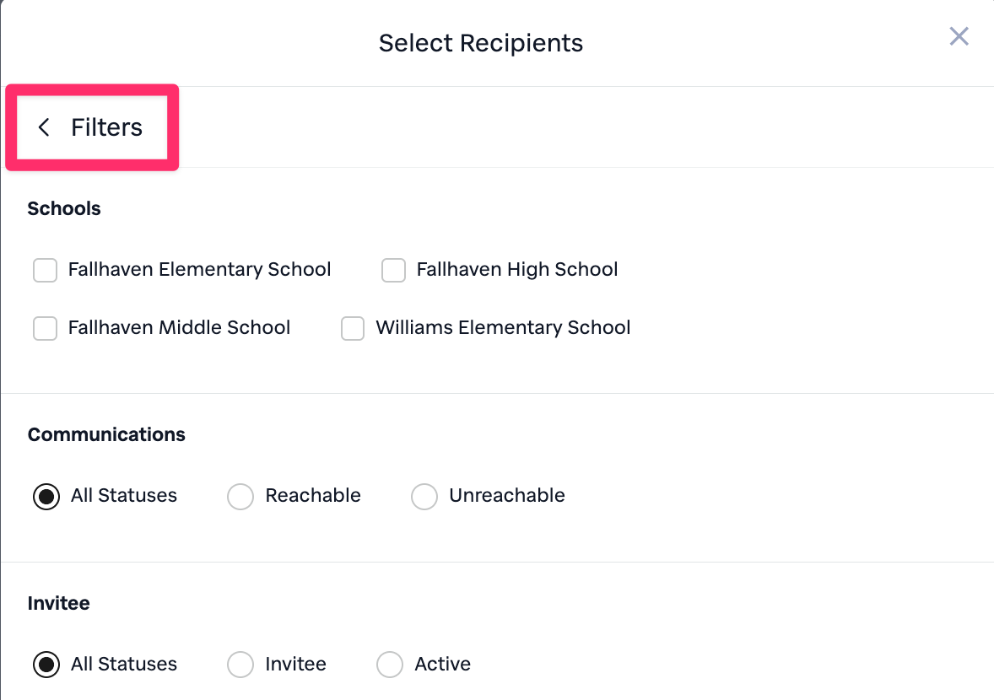The height and width of the screenshot is (700, 994).
Task: Select the Reachable radio button
Action: coord(240,496)
